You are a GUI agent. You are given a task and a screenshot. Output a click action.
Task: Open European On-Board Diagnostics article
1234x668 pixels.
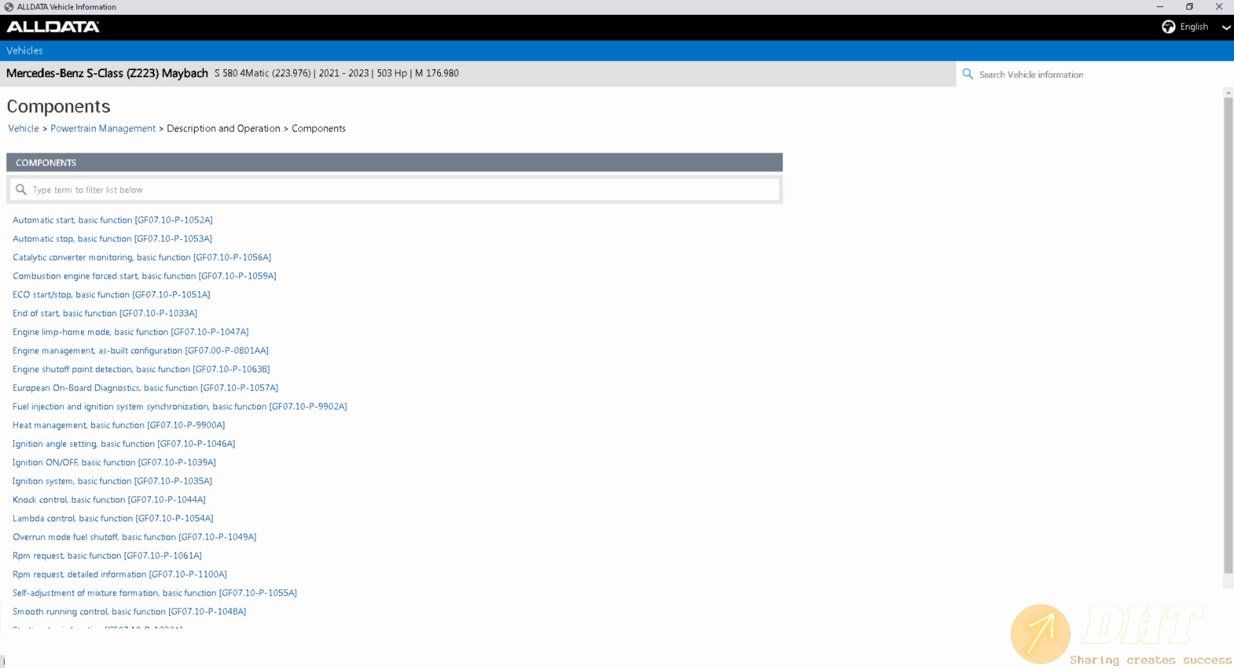145,388
